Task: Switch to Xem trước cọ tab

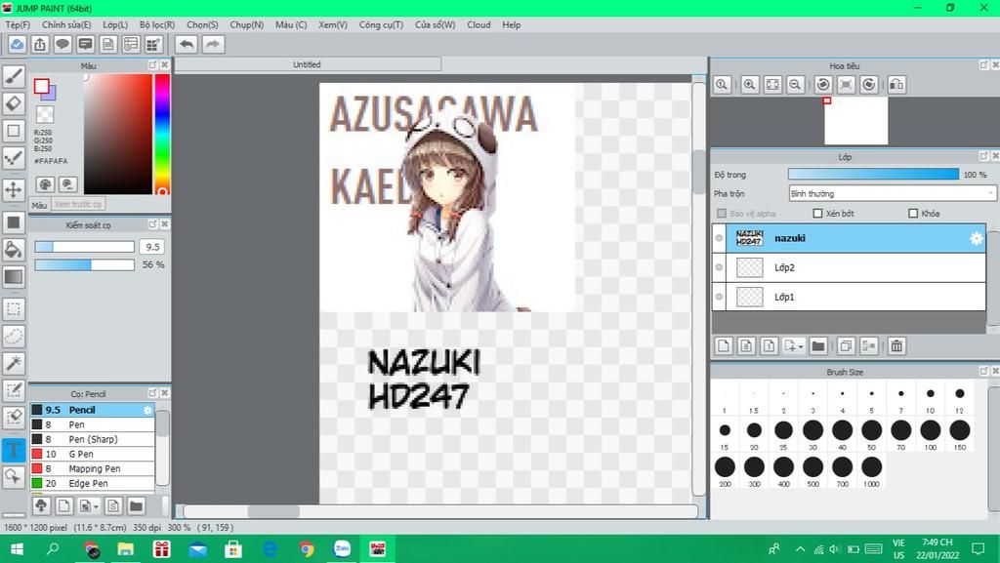Action: point(78,205)
